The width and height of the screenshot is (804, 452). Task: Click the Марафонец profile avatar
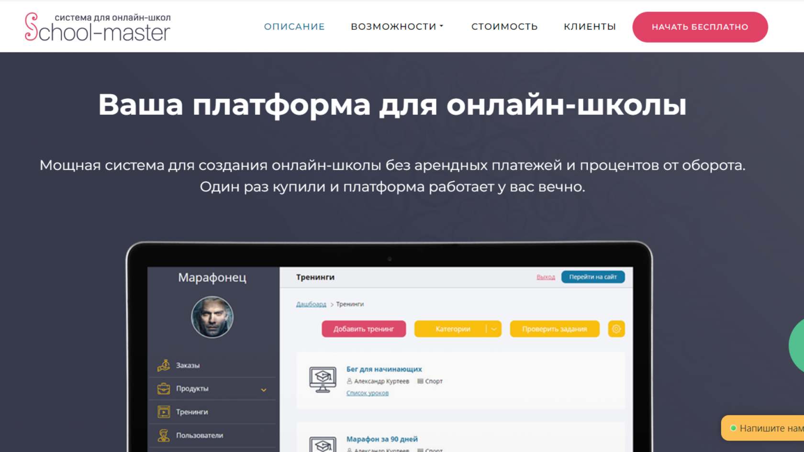click(212, 317)
